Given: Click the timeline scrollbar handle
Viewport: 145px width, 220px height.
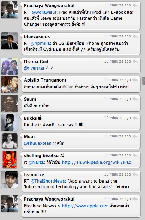Looking at the screenshot, I should point(143,81).
